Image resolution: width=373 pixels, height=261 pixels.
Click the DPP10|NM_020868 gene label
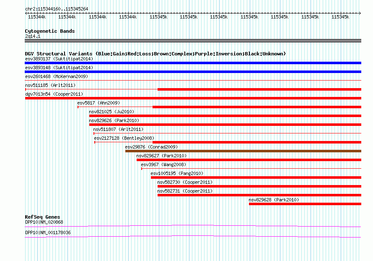click(44, 222)
